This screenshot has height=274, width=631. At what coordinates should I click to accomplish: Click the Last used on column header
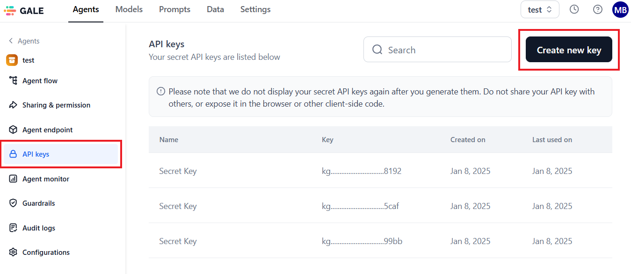tap(552, 139)
